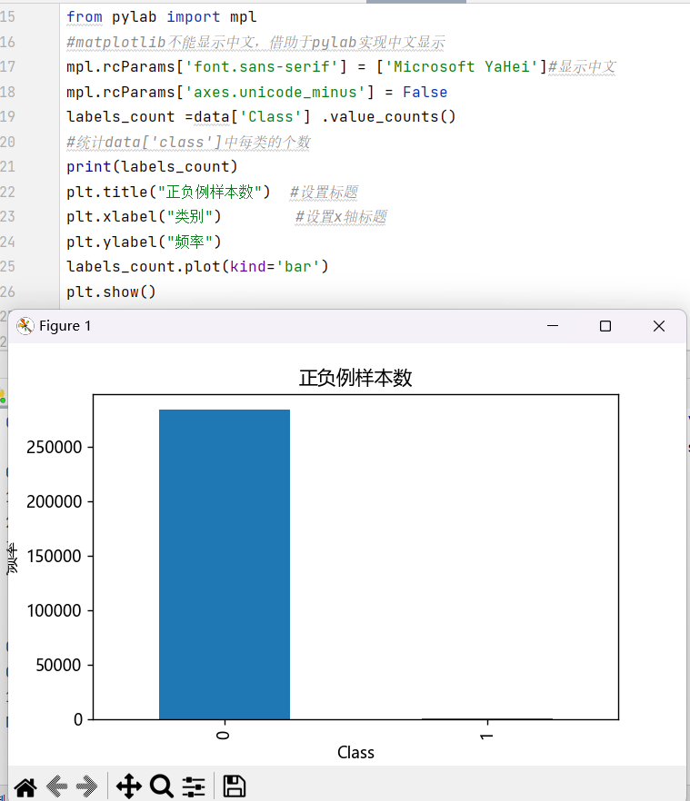
Task: Activate the Pan axes move tool
Action: [x=129, y=786]
